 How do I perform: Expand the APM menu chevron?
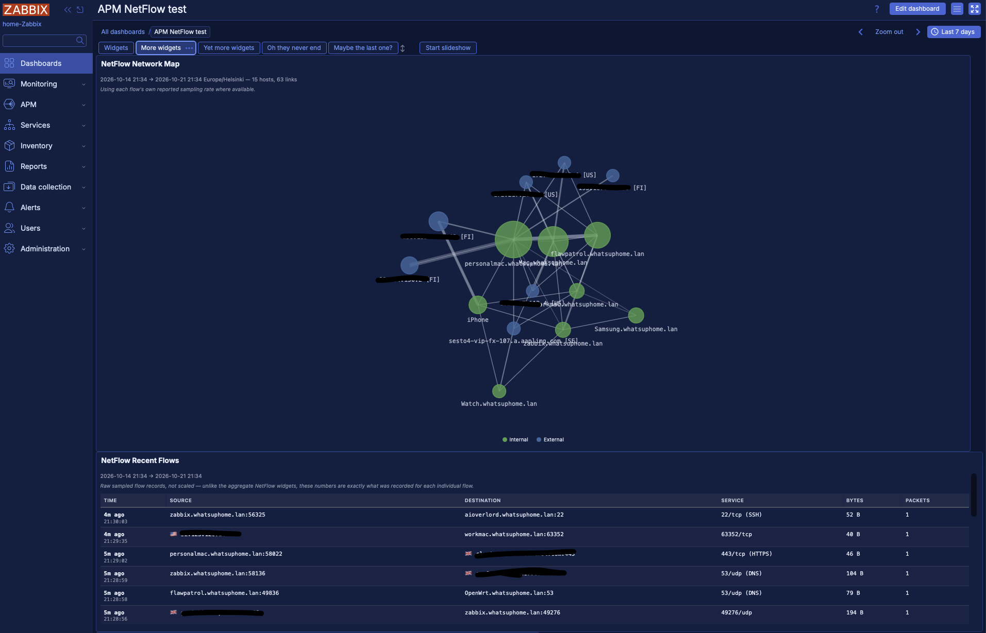83,105
